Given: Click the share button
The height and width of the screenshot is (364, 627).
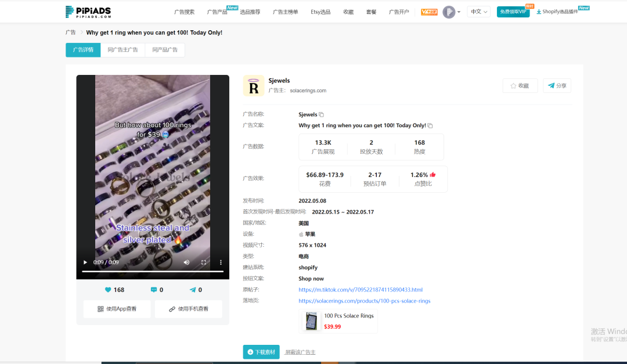Looking at the screenshot, I should pos(557,85).
